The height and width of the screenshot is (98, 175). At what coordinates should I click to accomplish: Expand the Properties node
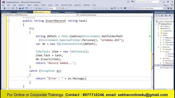point(158,26)
